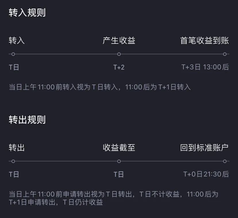Image resolution: width=238 pixels, height=218 pixels.
Task: Click the 回到标准账户 end circle marker
Action: 225,161
